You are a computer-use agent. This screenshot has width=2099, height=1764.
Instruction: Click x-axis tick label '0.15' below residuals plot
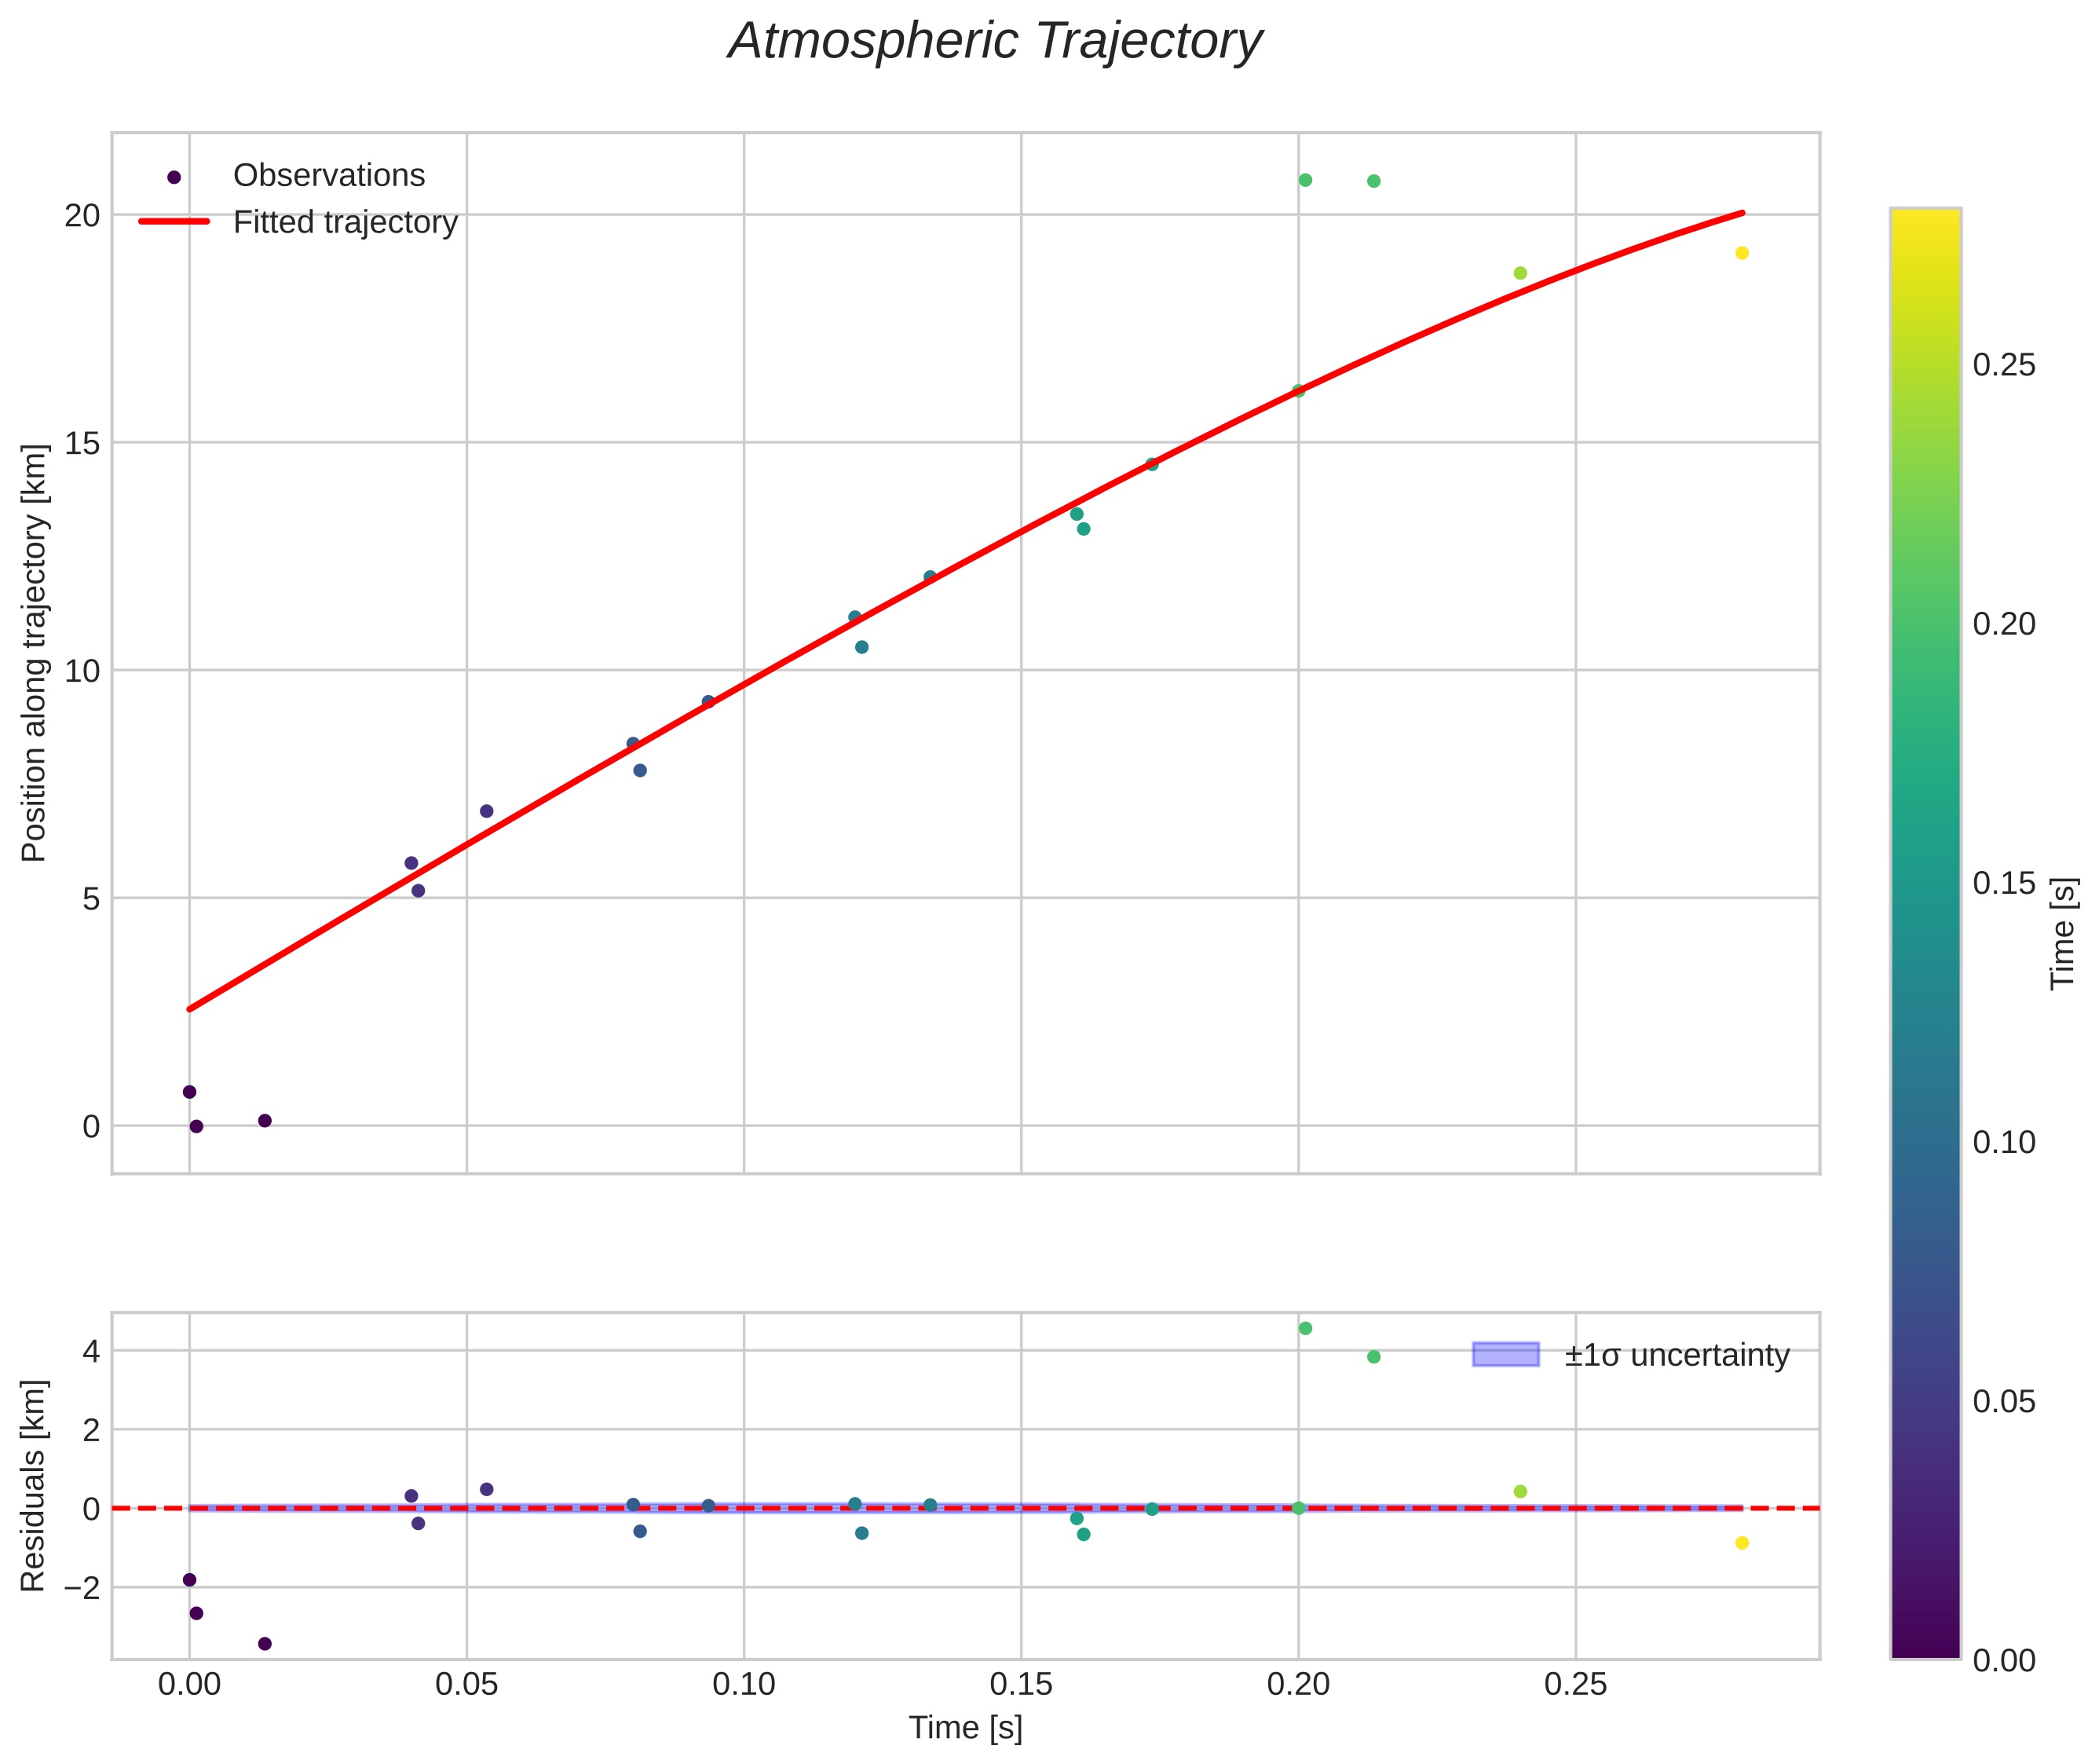click(1021, 1685)
